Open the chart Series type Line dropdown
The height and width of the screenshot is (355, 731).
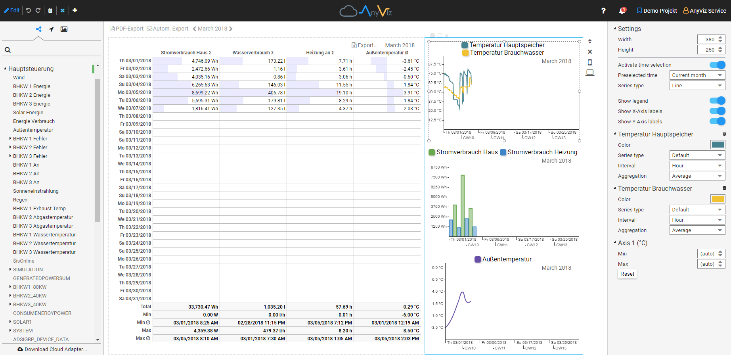(x=697, y=85)
